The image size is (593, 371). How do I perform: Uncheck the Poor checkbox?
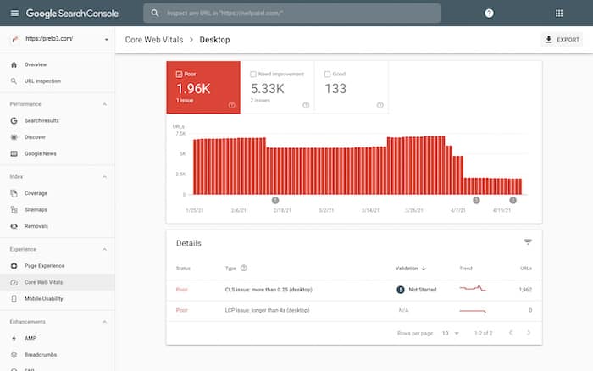tap(180, 75)
